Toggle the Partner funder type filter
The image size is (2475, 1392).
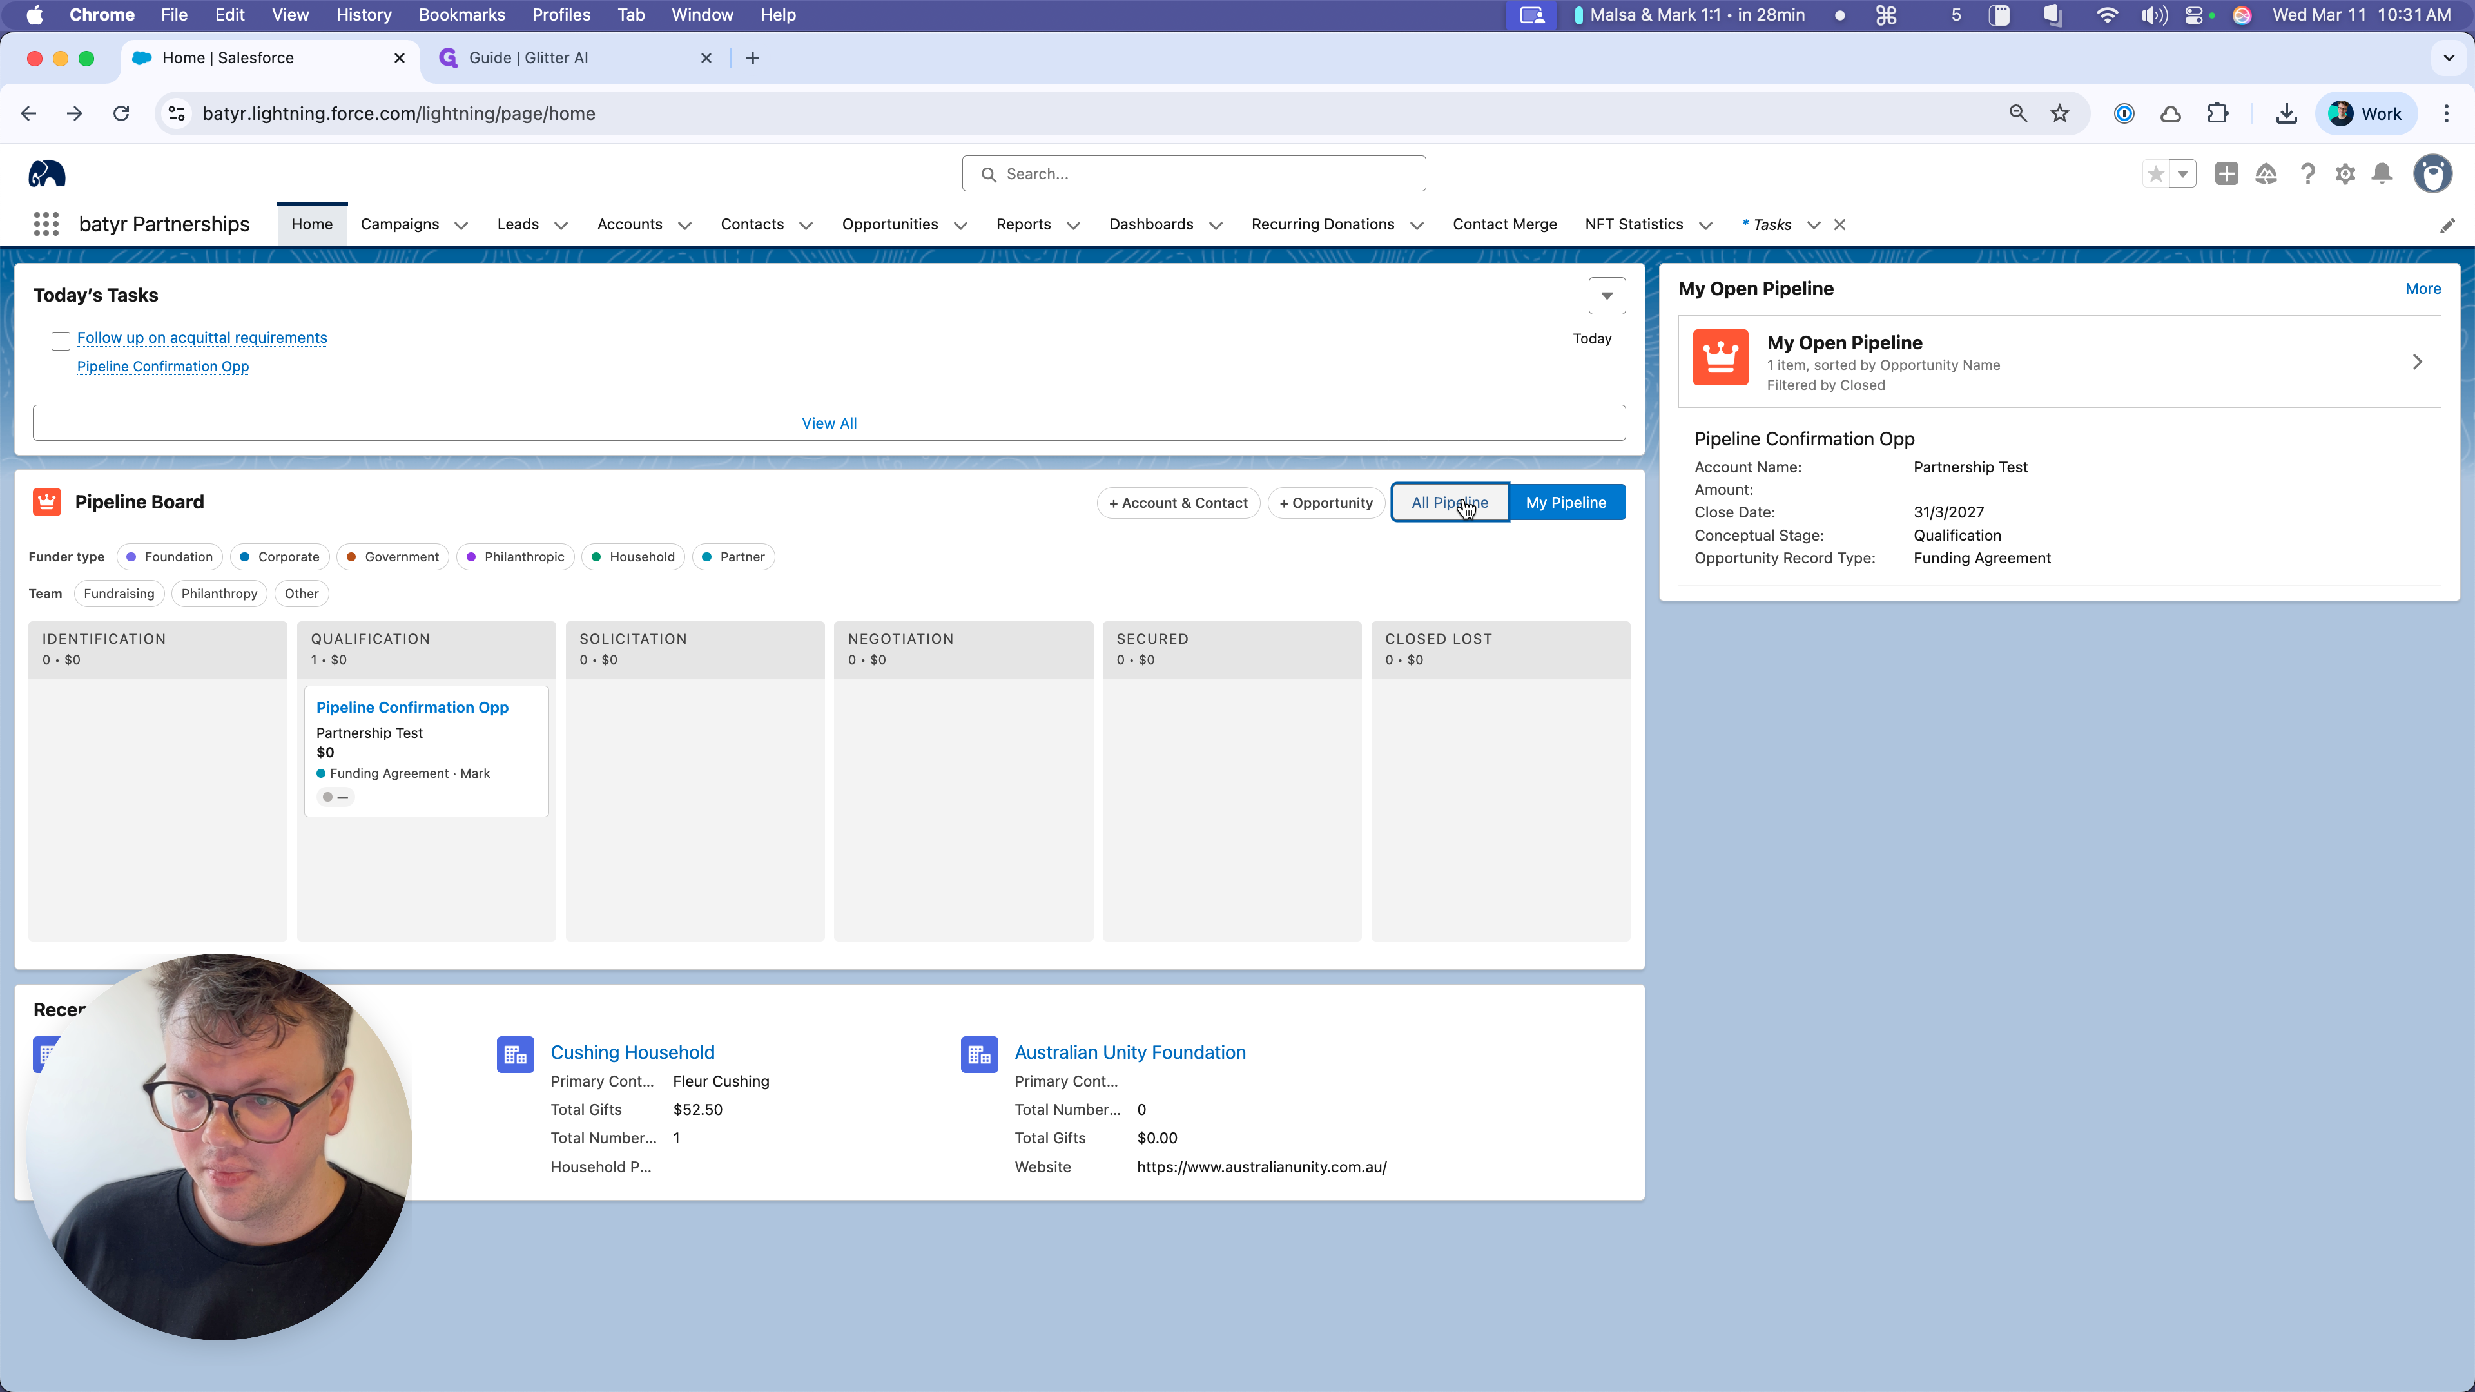pos(733,557)
